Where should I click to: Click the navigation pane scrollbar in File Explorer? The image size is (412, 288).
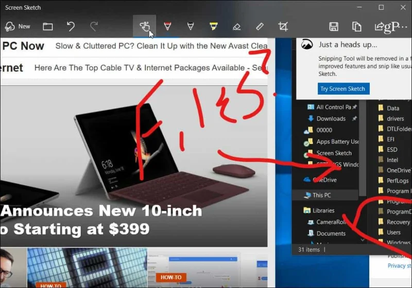363,147
